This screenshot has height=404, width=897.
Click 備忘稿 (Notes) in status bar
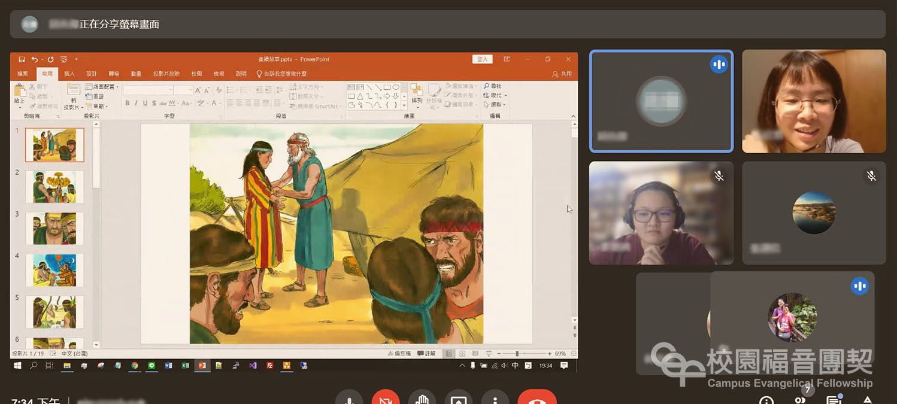(399, 354)
